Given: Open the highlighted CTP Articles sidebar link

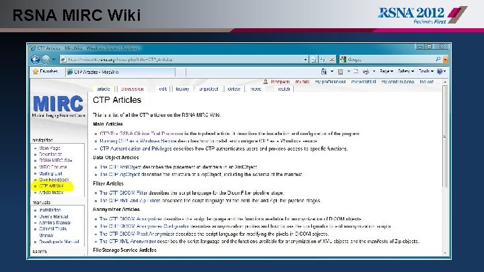Looking at the screenshot, I should point(51,186).
